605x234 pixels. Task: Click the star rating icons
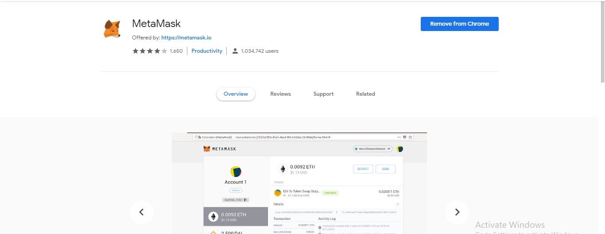click(x=150, y=51)
